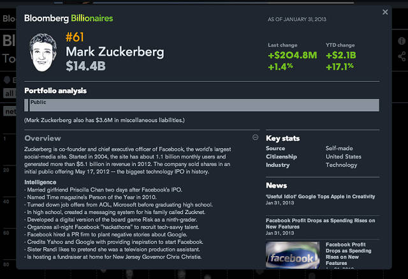The height and width of the screenshot is (279, 408).
Task: Click the thin leftmost portfolio bar segment
Action: click(27, 106)
